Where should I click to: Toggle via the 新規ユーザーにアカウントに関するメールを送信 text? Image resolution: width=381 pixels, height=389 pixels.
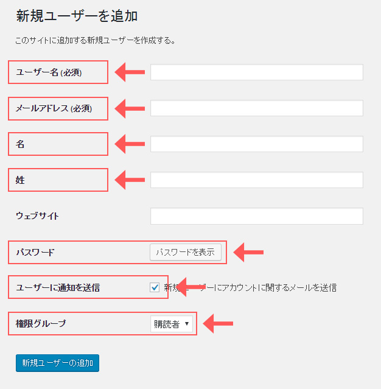click(250, 288)
